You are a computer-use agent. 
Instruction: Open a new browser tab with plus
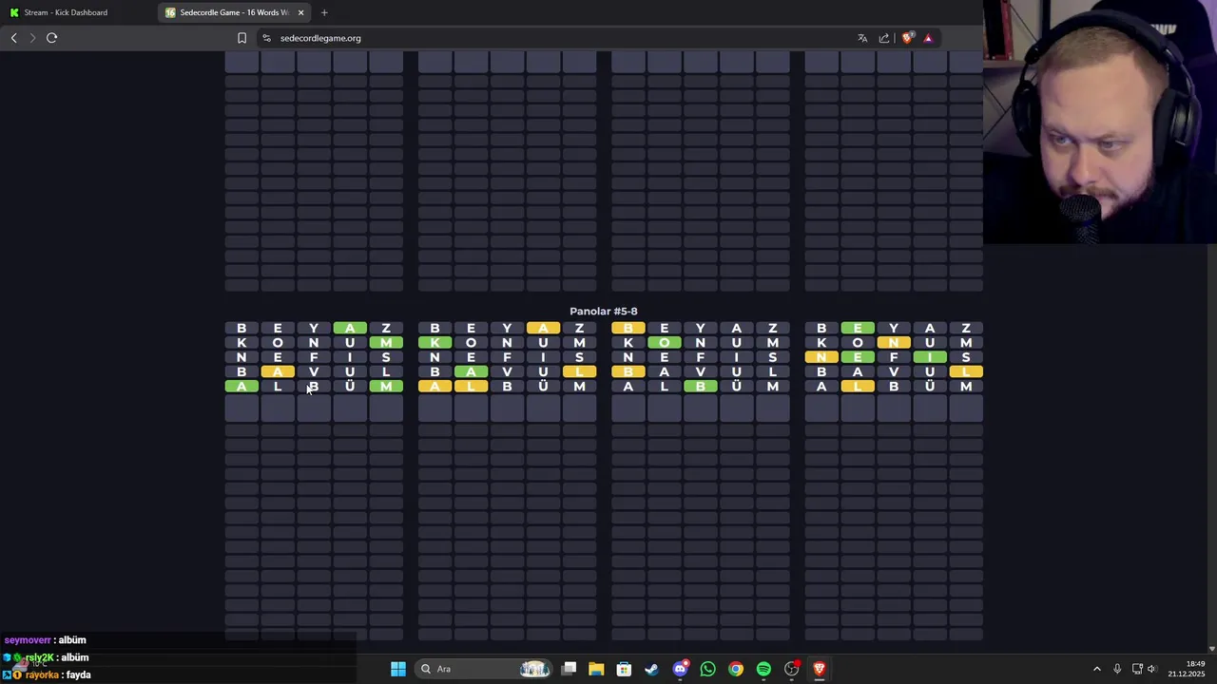tap(324, 12)
